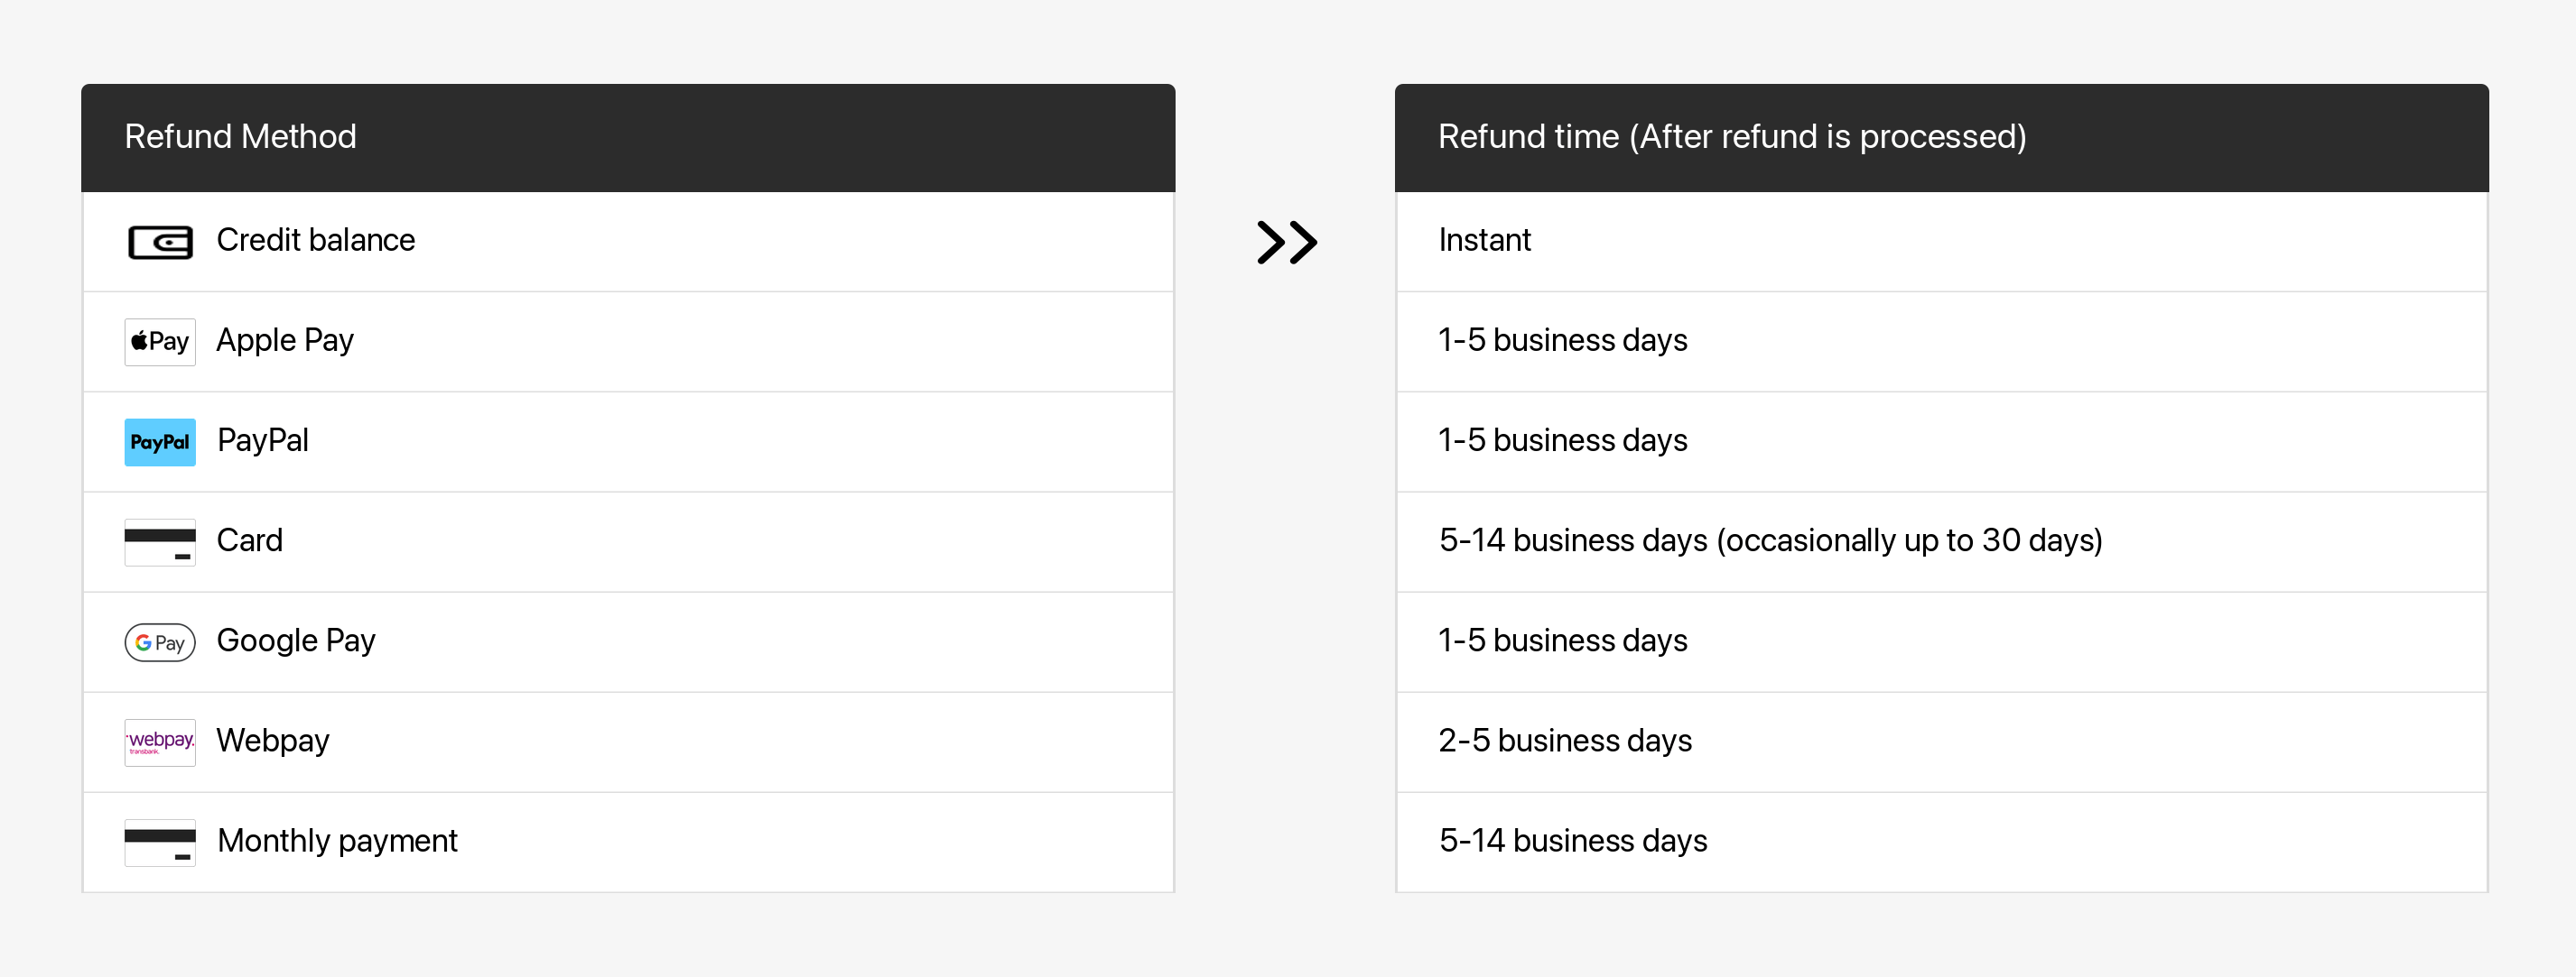Click the Monthly payment card icon
This screenshot has height=977, width=2576.
coord(160,843)
